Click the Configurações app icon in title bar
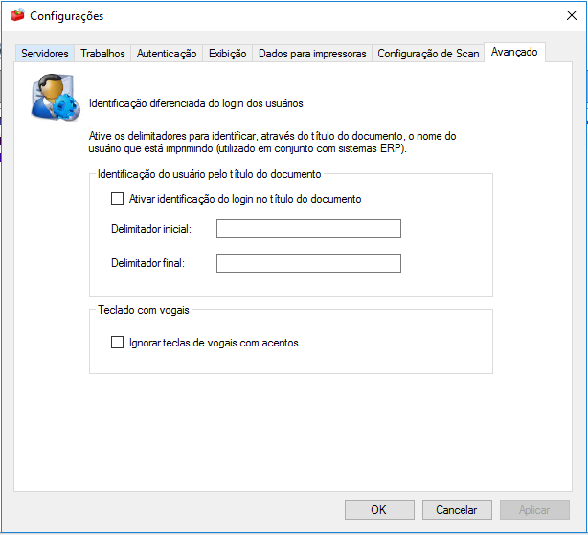588x535 pixels. pyautogui.click(x=17, y=16)
